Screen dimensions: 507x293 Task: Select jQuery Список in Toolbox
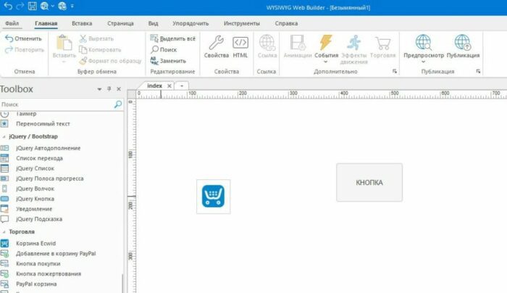35,168
